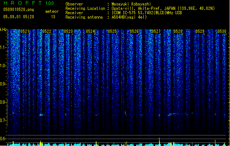The width and height of the screenshot is (230, 146).
Task: Click the 0.7 kHz axis tick label
Action: point(3,120)
